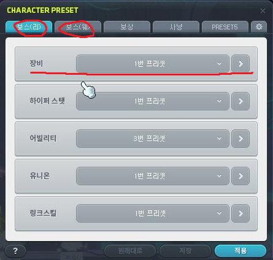273x260 pixels.
Task: Switch to the 보스(리) tab
Action: 29,27
